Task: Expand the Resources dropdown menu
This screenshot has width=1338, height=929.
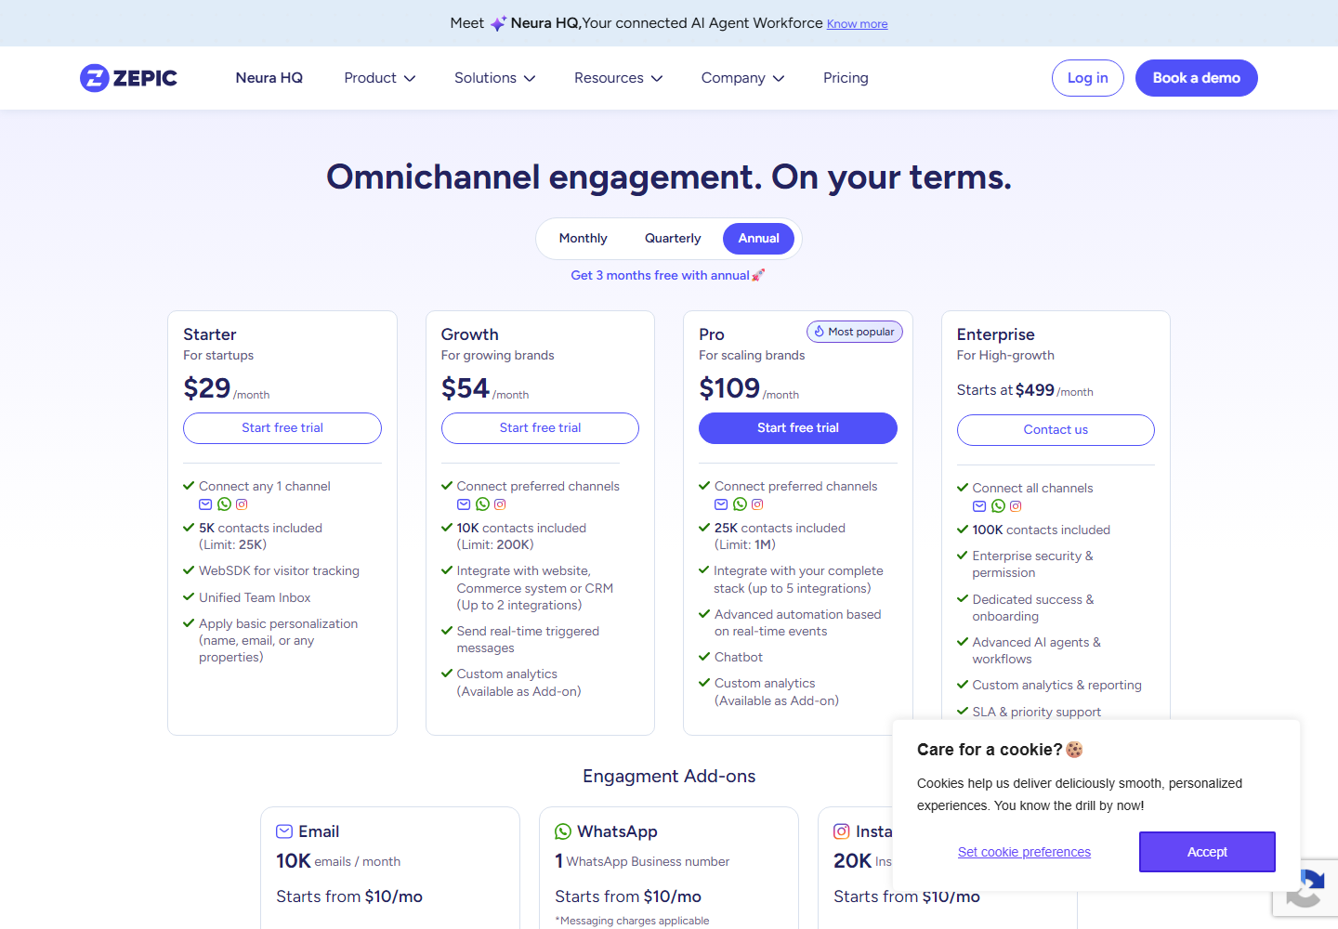Action: point(618,78)
